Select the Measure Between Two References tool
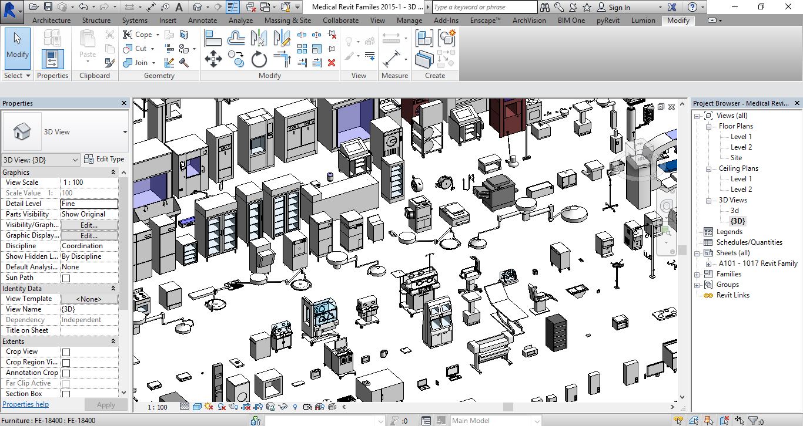The image size is (803, 426). pos(392,39)
